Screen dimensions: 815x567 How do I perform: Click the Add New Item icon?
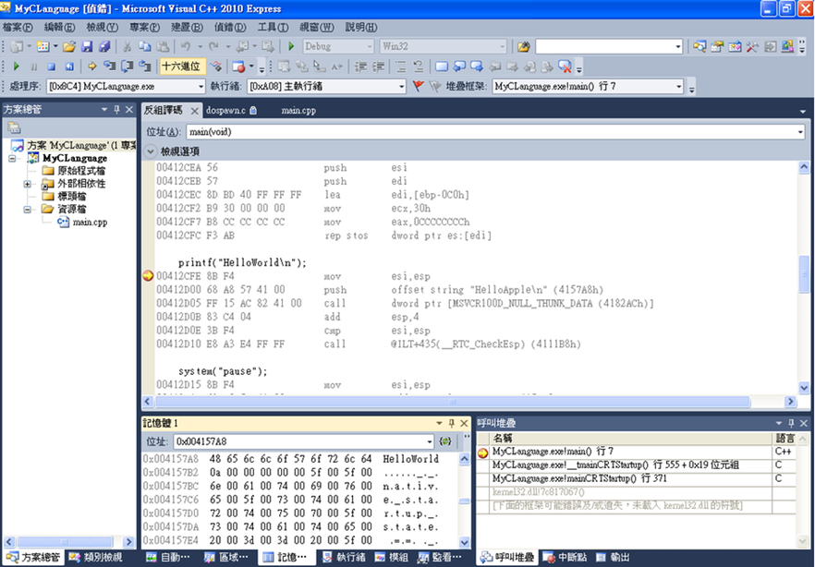[43, 47]
